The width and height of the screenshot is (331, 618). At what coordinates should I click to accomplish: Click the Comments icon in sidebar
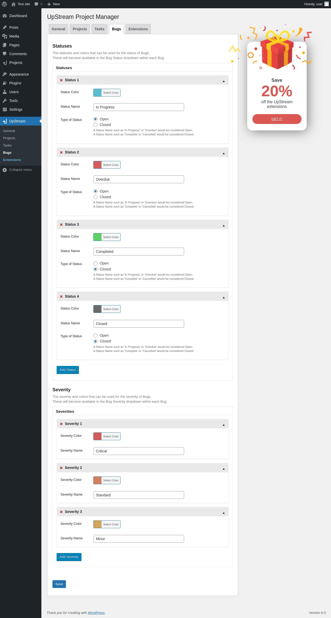[x=5, y=54]
